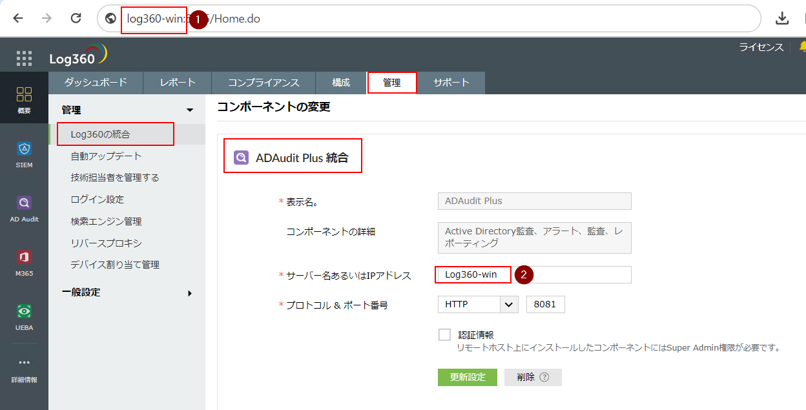This screenshot has width=806, height=410.
Task: Switch to the コンプライアンス tab
Action: click(263, 83)
